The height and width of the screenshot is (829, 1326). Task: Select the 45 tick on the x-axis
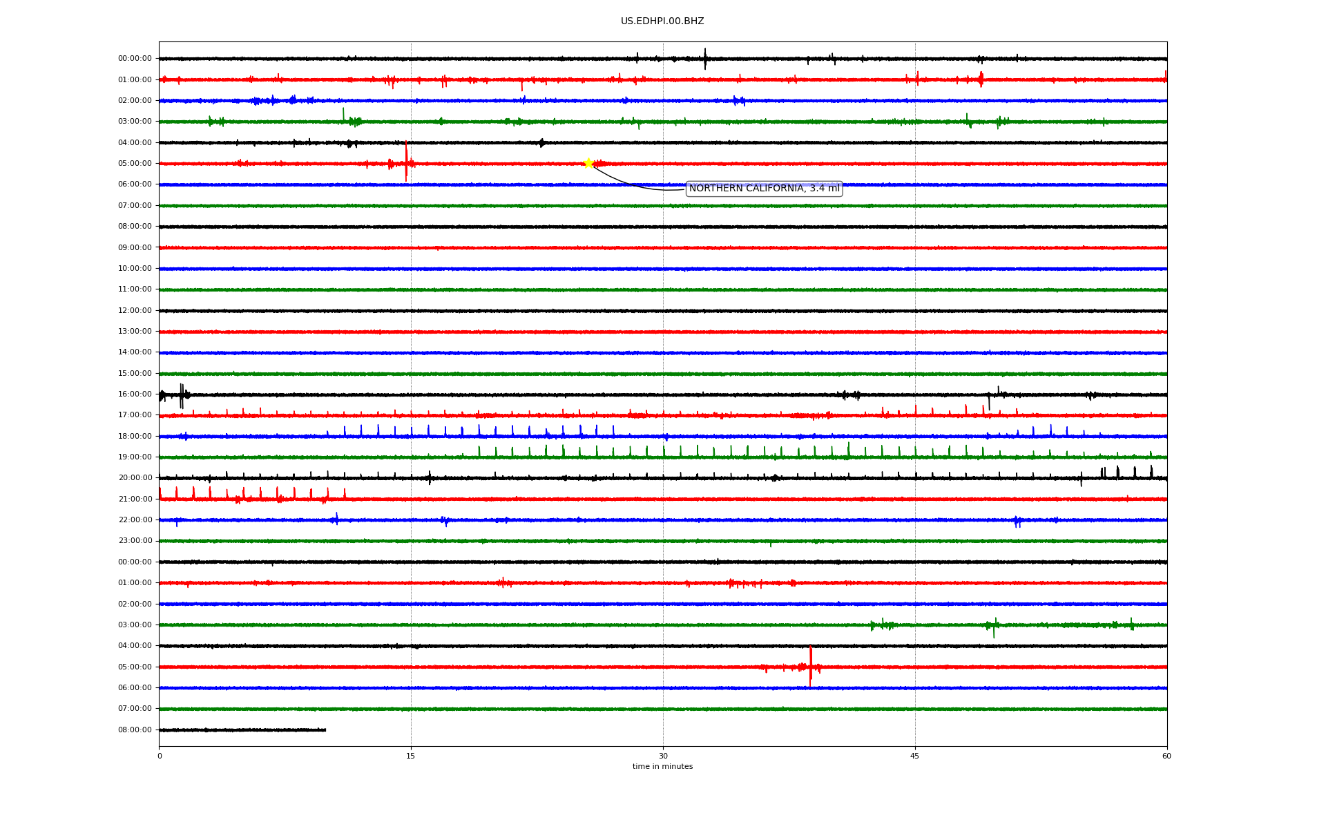(x=915, y=756)
